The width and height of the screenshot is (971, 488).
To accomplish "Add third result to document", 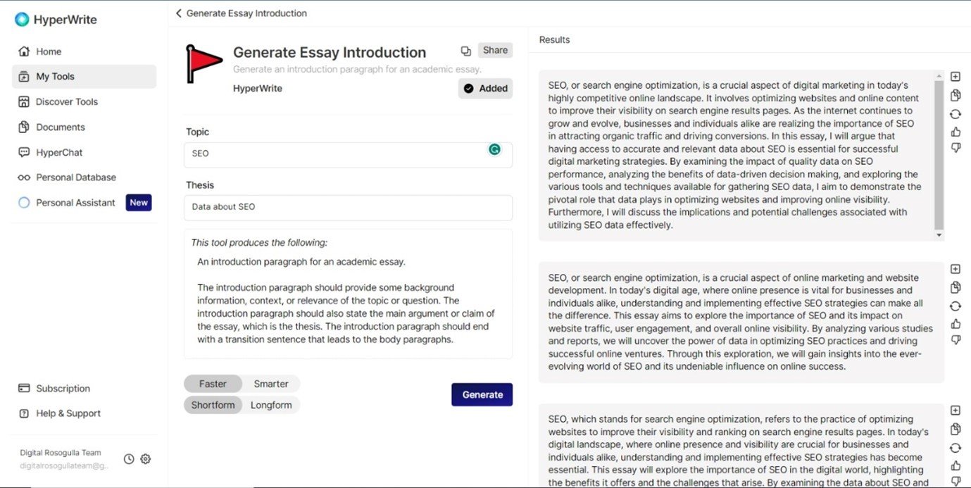I will pyautogui.click(x=956, y=411).
